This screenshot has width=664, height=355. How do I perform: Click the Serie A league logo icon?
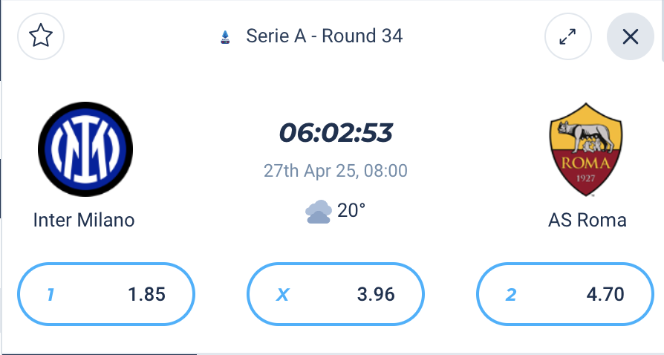tap(225, 37)
